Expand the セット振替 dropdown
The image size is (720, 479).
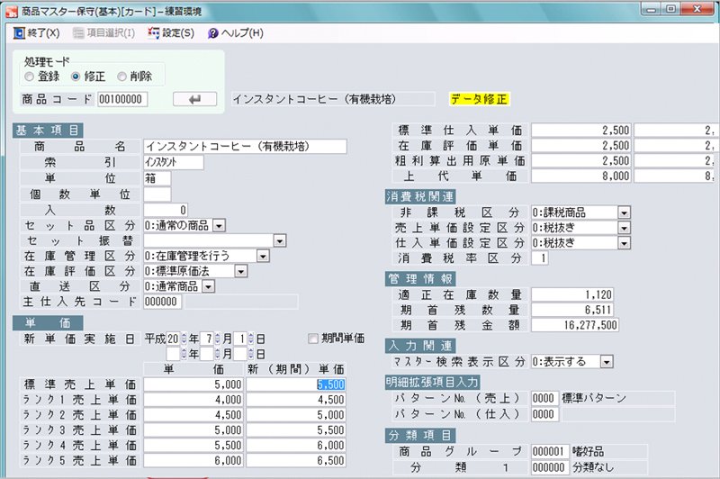coord(280,240)
